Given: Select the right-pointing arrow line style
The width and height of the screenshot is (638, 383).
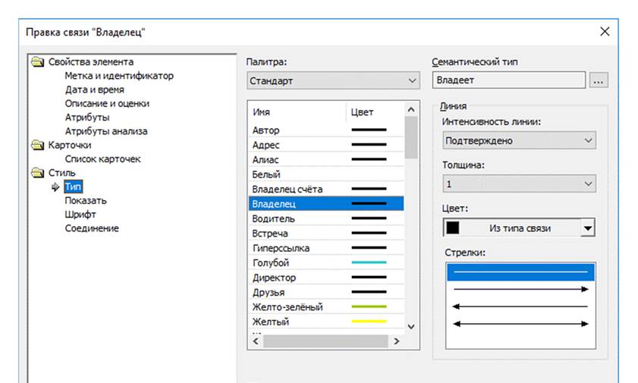Looking at the screenshot, I should (x=520, y=290).
